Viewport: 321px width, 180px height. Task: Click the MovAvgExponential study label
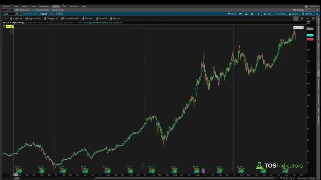click(x=103, y=23)
